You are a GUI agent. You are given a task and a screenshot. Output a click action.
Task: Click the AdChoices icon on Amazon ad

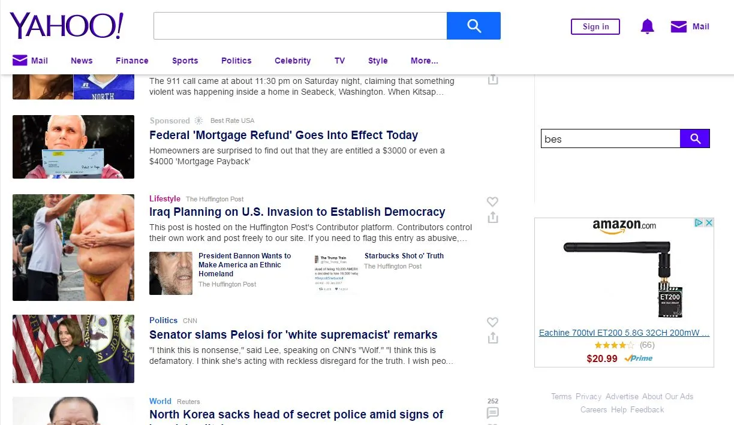pyautogui.click(x=699, y=223)
